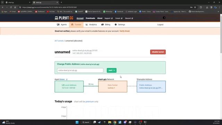Open the About page

[x=100, y=18]
